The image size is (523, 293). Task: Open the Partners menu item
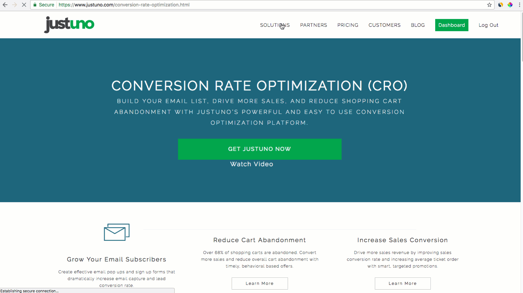314,25
